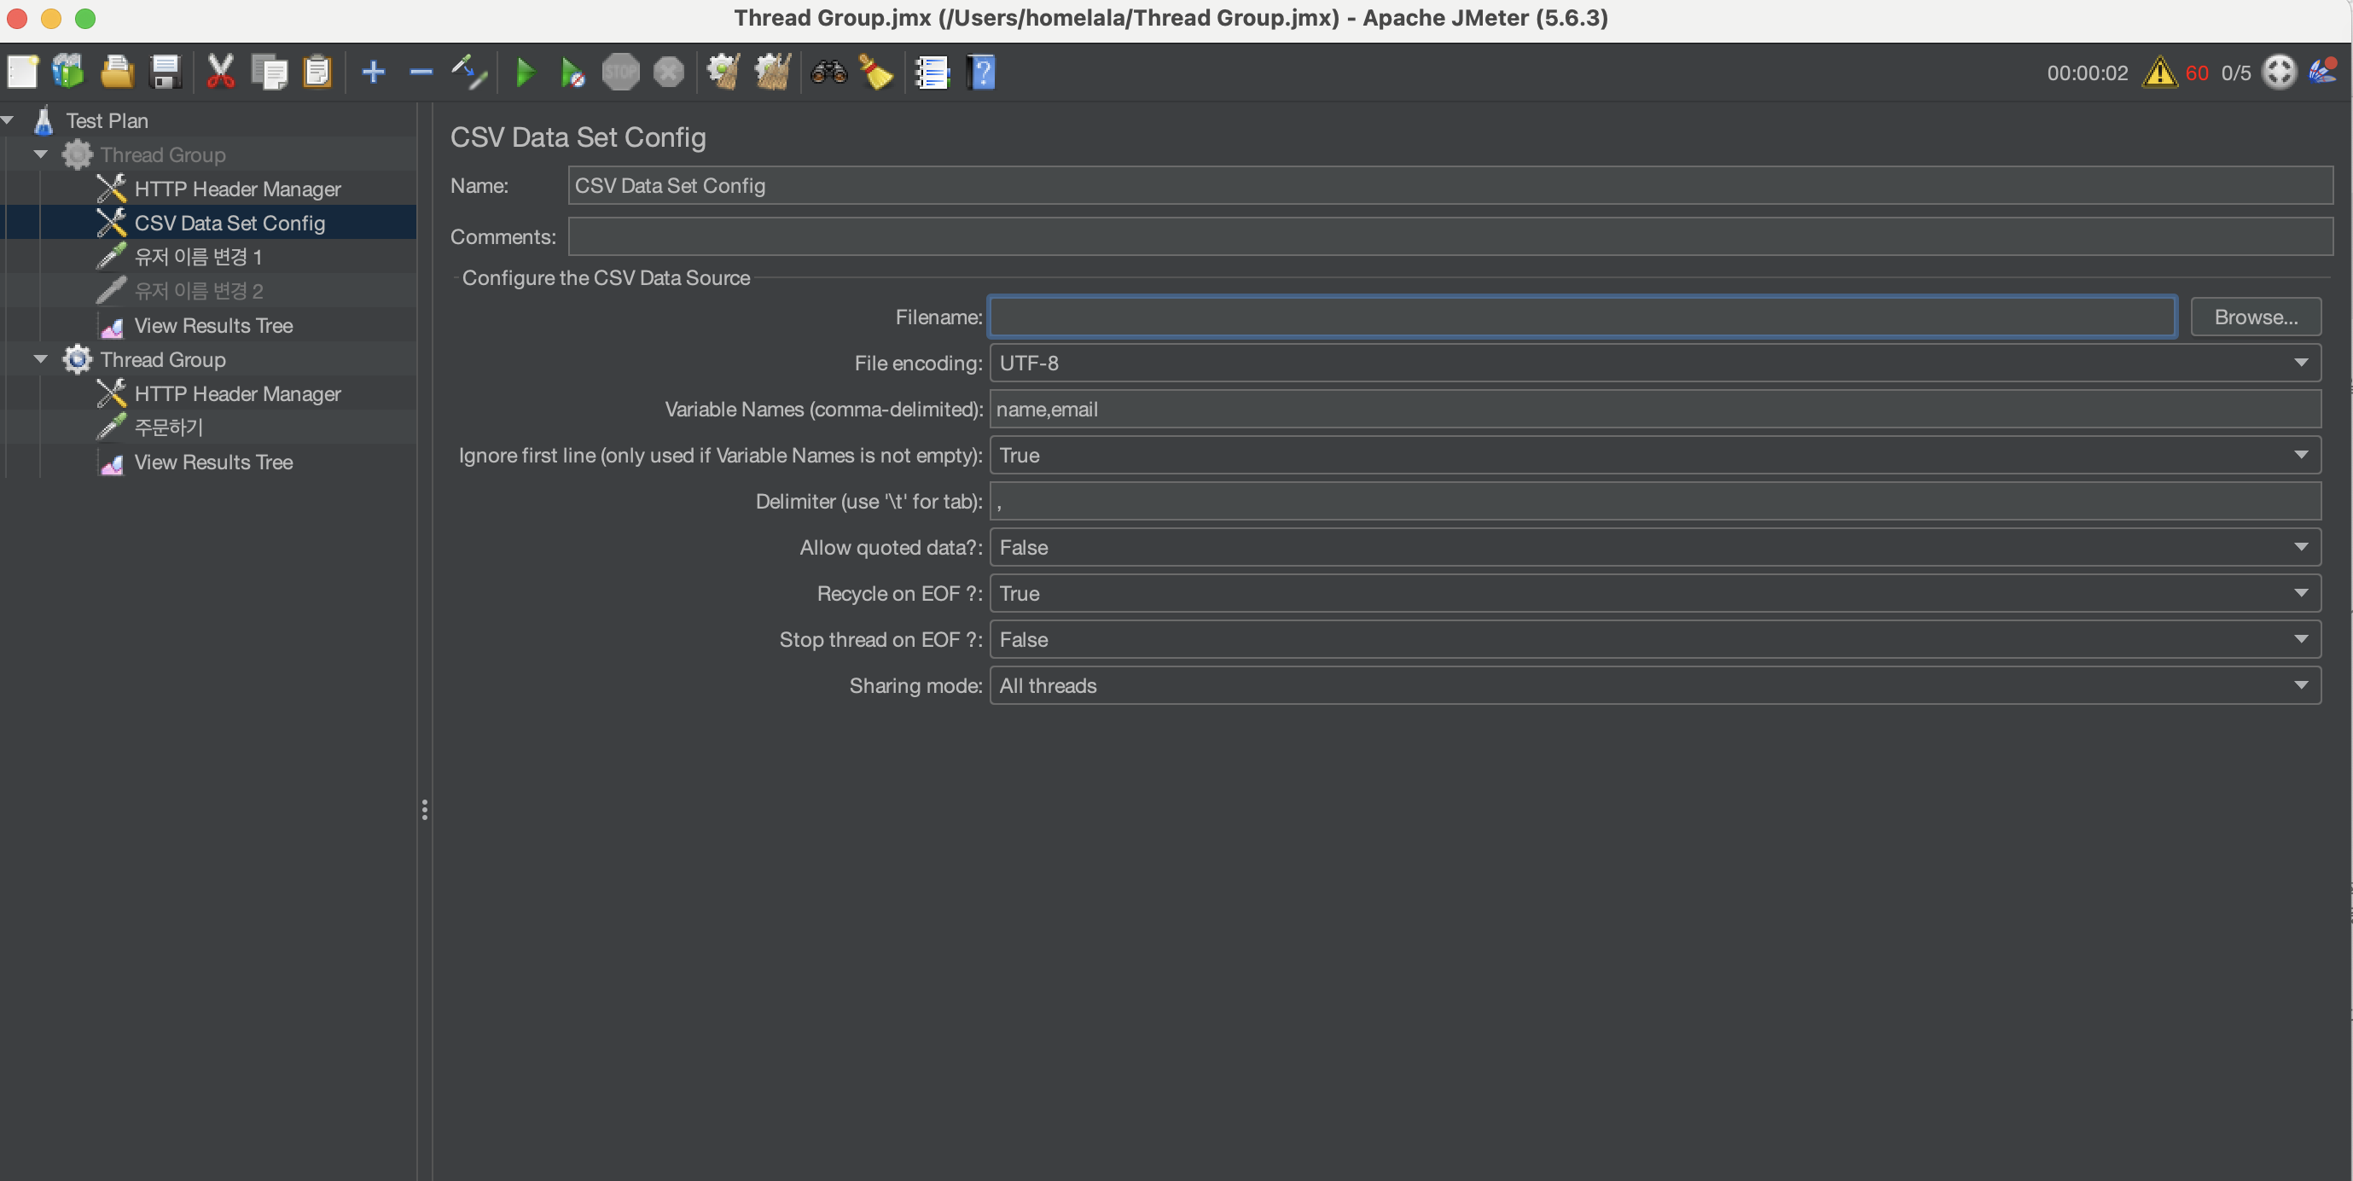Select 유저 이름 변경 1 sampler
Image resolution: width=2353 pixels, height=1181 pixels.
pyautogui.click(x=198, y=257)
